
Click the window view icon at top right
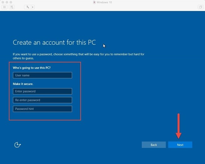200,7
